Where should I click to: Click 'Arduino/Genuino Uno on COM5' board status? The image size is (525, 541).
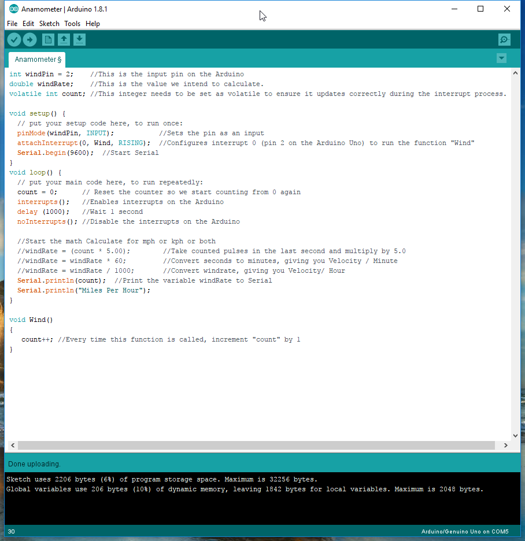coord(465,531)
